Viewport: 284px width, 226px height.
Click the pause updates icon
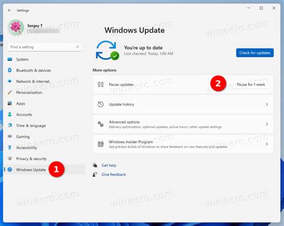101,85
